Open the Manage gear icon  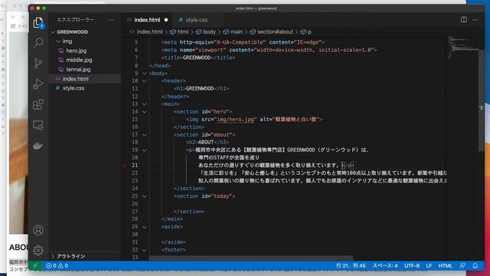(38, 251)
